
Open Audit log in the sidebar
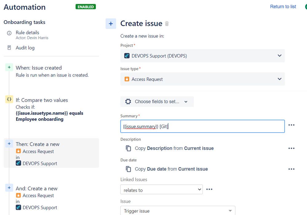click(x=25, y=48)
